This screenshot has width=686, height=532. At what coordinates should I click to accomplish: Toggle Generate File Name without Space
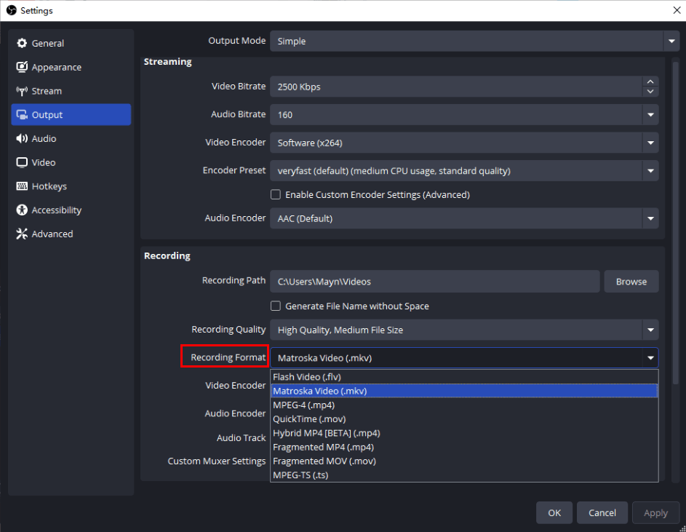[276, 306]
